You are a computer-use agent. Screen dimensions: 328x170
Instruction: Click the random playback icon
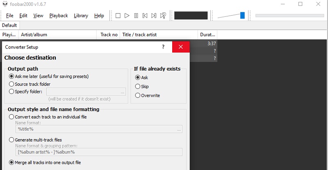(x=163, y=16)
